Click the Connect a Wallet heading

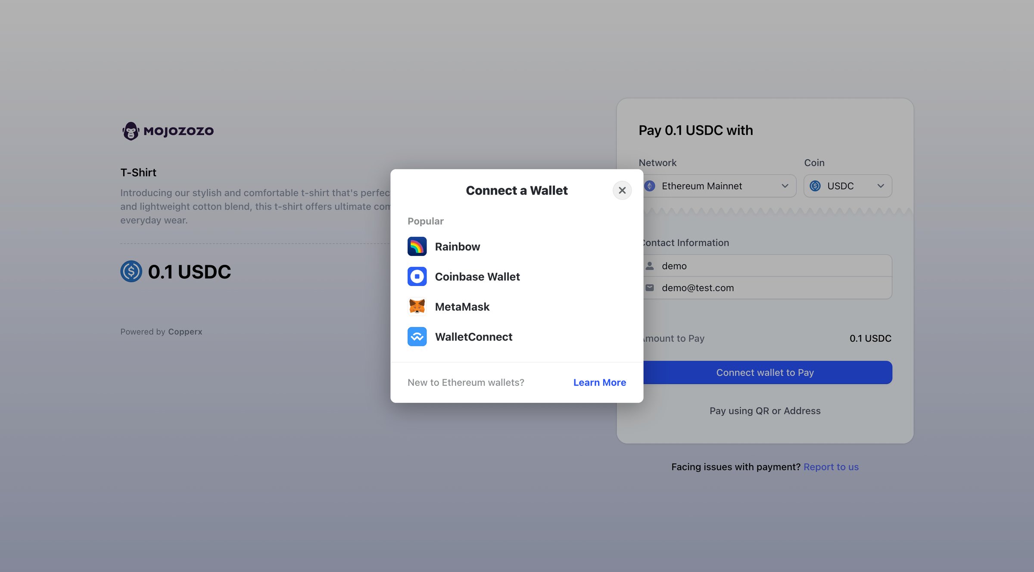click(x=517, y=190)
